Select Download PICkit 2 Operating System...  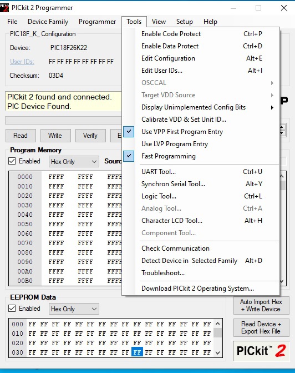[201, 289]
